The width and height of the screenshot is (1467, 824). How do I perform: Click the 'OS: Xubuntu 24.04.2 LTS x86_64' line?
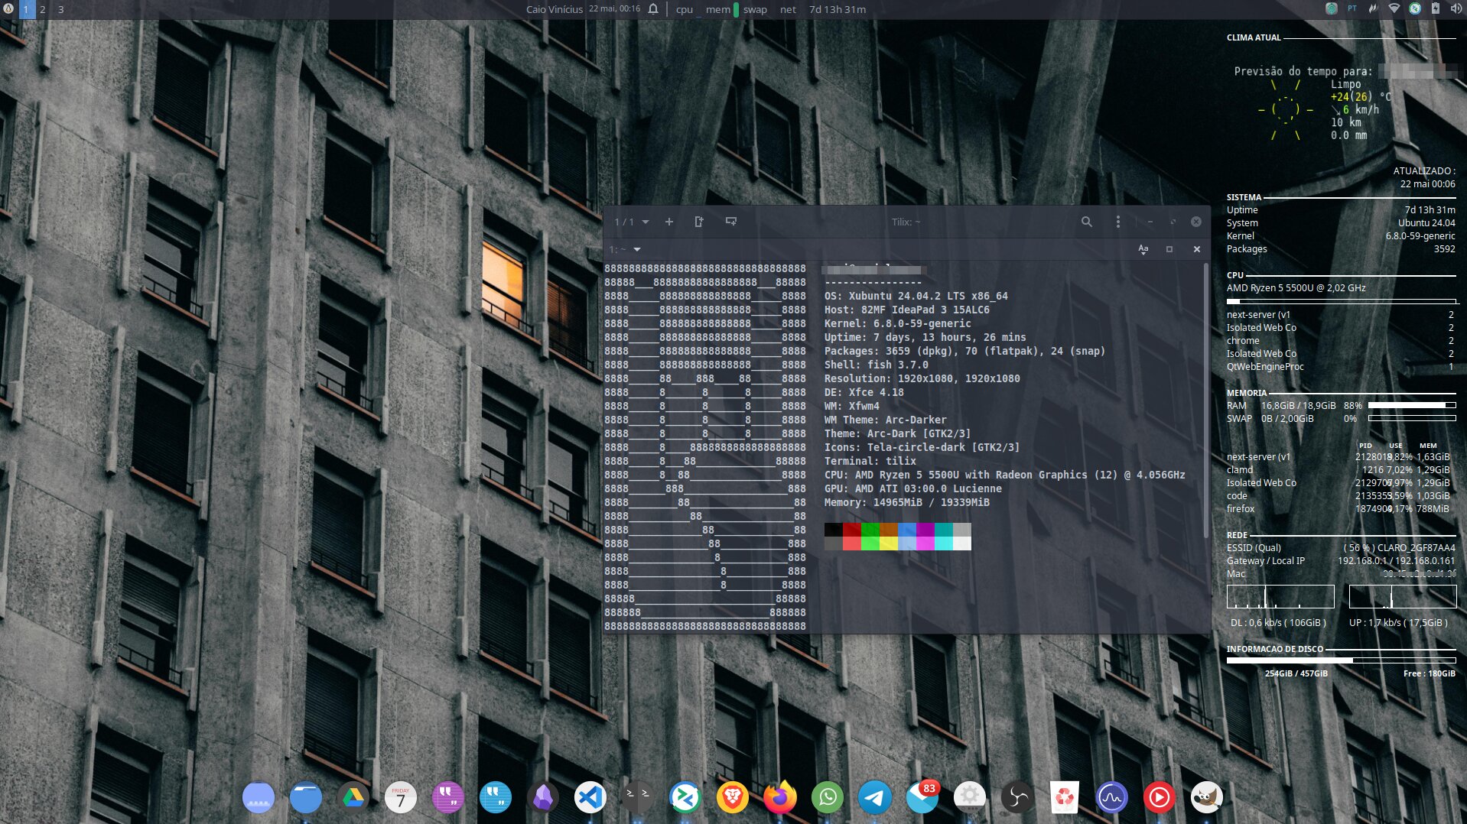(916, 296)
